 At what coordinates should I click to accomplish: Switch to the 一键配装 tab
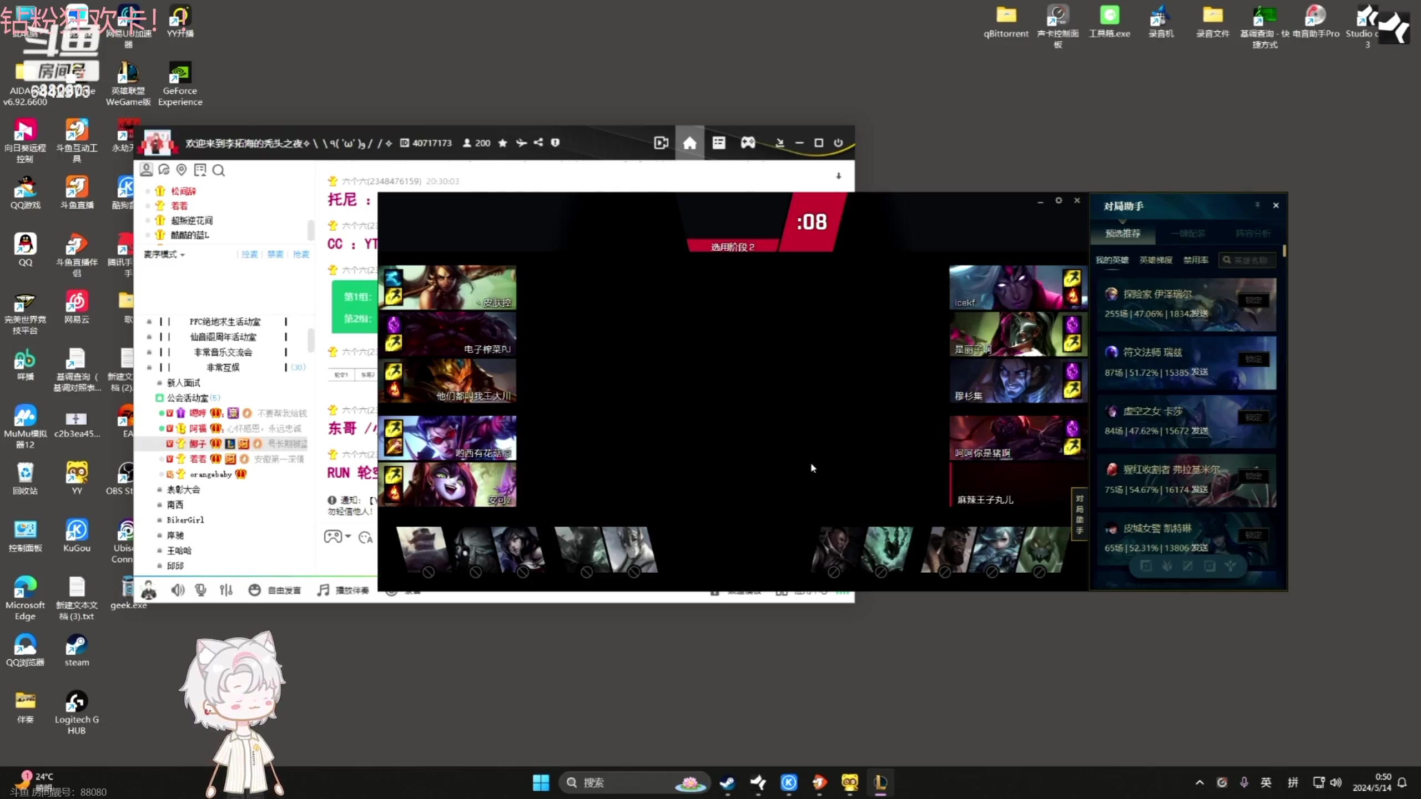pyautogui.click(x=1188, y=234)
